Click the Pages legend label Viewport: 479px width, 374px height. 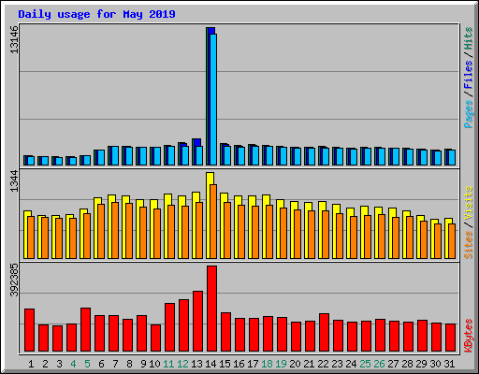[x=469, y=114]
